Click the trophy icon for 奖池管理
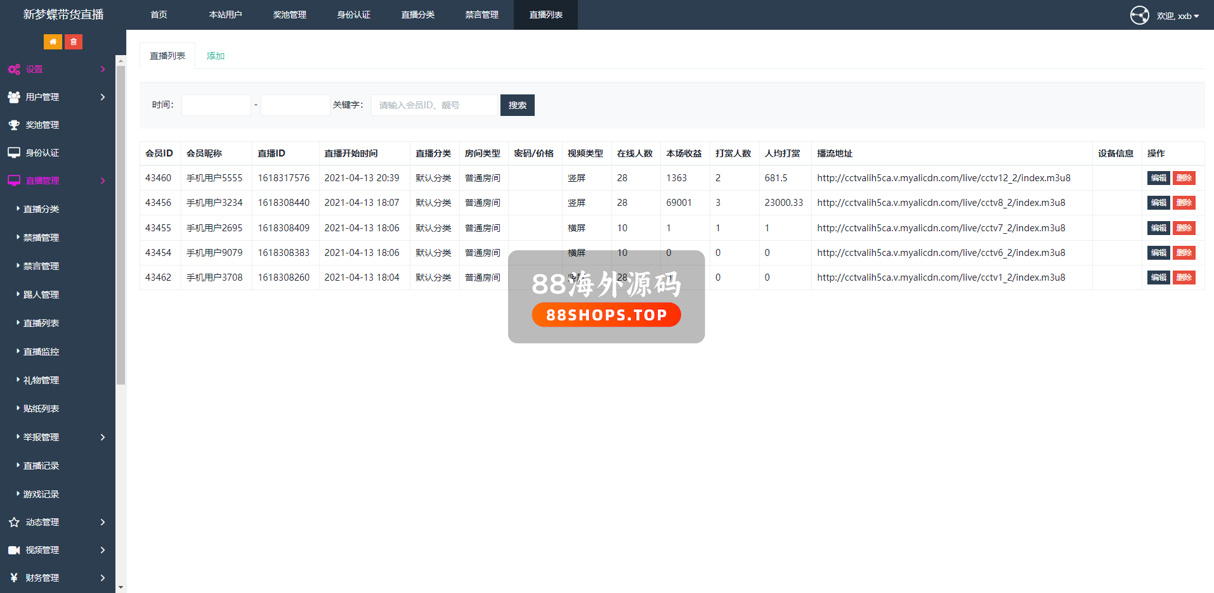The image size is (1214, 593). 14,125
